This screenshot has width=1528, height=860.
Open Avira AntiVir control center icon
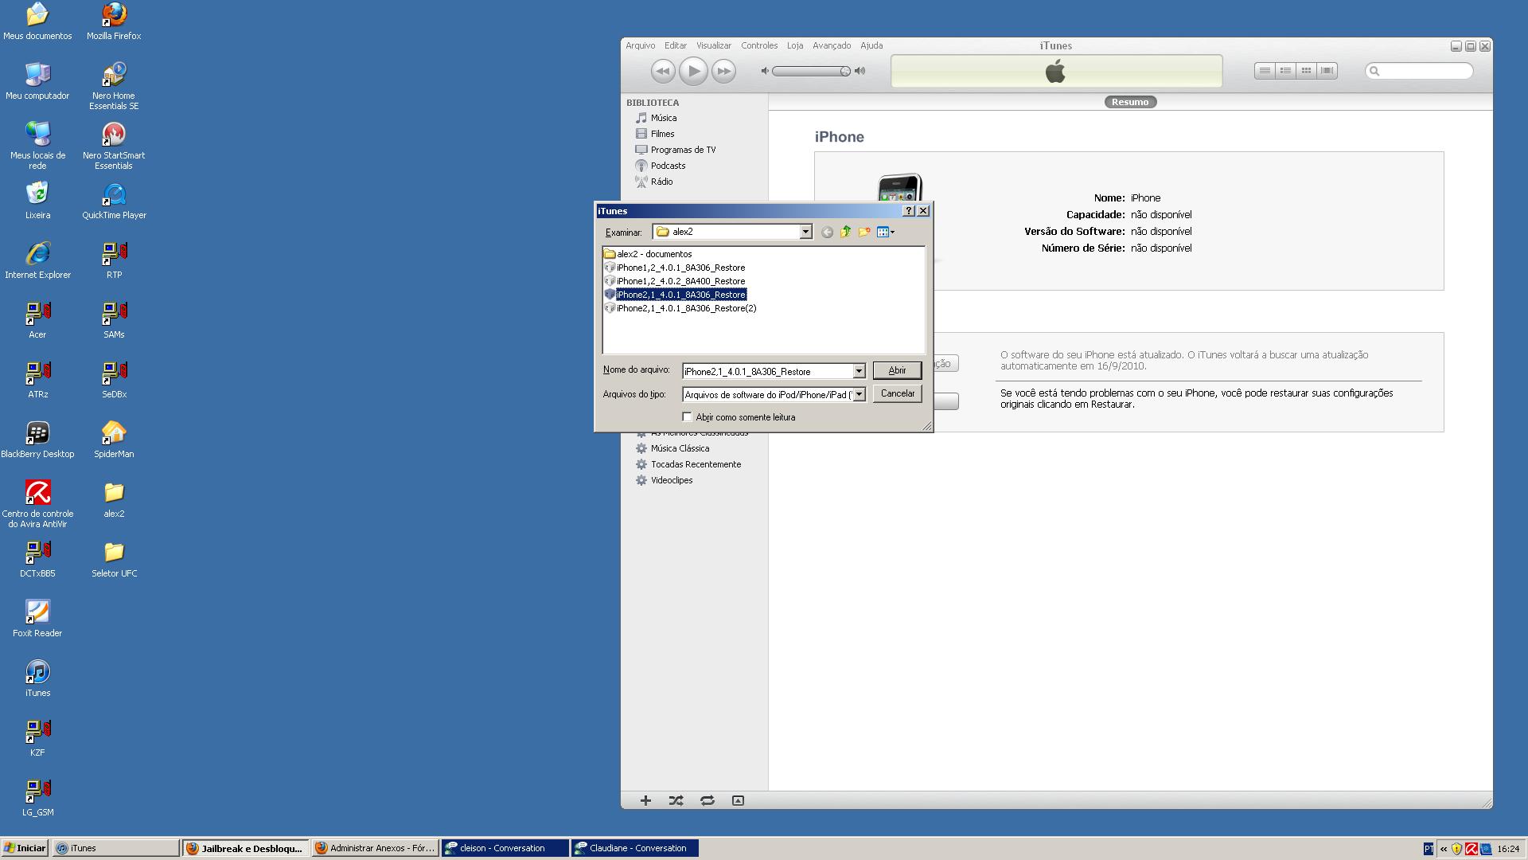tap(37, 503)
